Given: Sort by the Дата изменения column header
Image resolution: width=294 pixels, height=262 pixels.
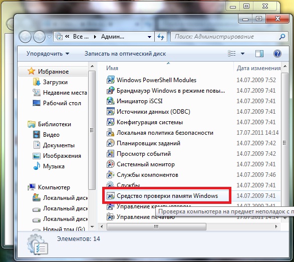Looking at the screenshot, I should point(258,68).
